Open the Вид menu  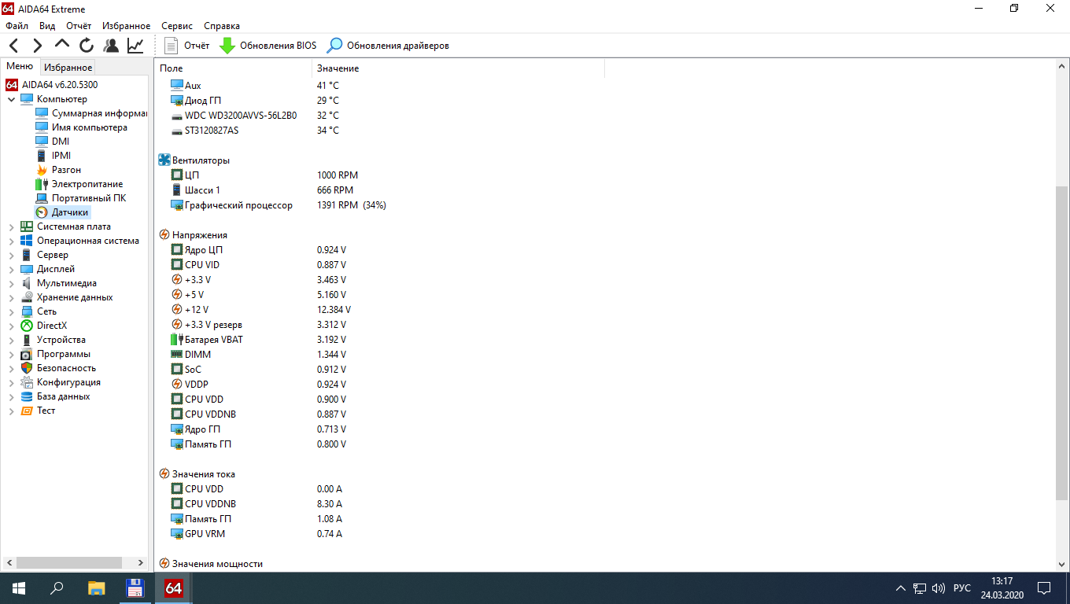pyautogui.click(x=47, y=26)
